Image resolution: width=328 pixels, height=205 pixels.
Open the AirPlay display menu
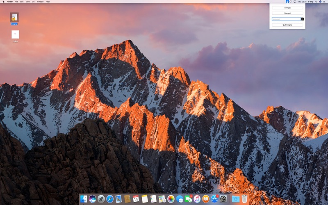295,2
